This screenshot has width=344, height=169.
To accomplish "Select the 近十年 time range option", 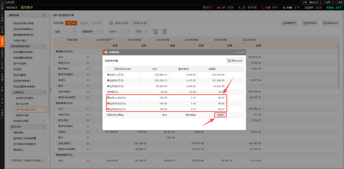I will [x=97, y=23].
